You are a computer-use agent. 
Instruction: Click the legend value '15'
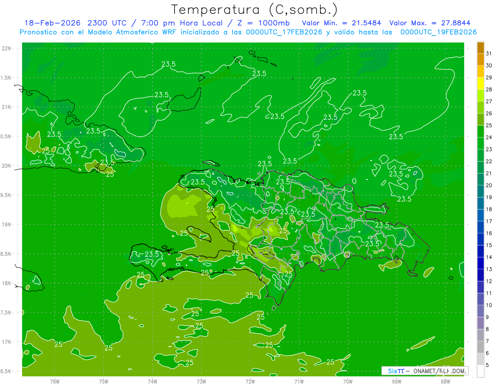coord(489,245)
